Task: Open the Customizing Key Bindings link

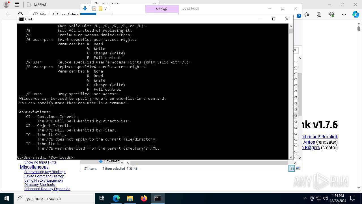Action: pyautogui.click(x=45, y=172)
